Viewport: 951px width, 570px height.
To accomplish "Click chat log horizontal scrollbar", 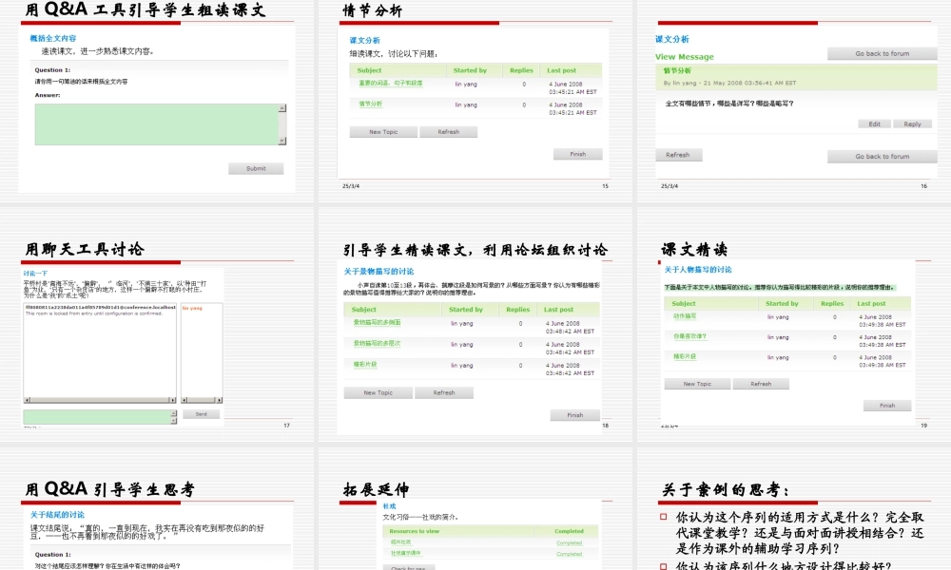I will coord(100,400).
